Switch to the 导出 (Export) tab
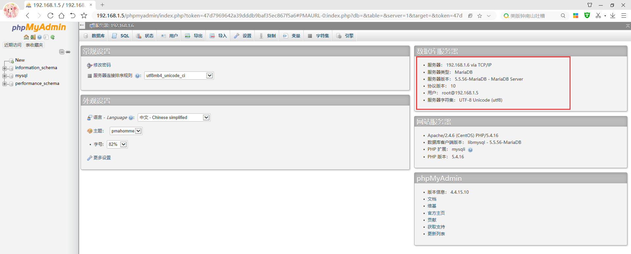This screenshot has width=631, height=254. [194, 36]
